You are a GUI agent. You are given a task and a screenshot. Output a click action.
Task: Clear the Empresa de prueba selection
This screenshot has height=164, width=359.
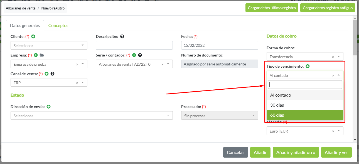tap(77, 64)
